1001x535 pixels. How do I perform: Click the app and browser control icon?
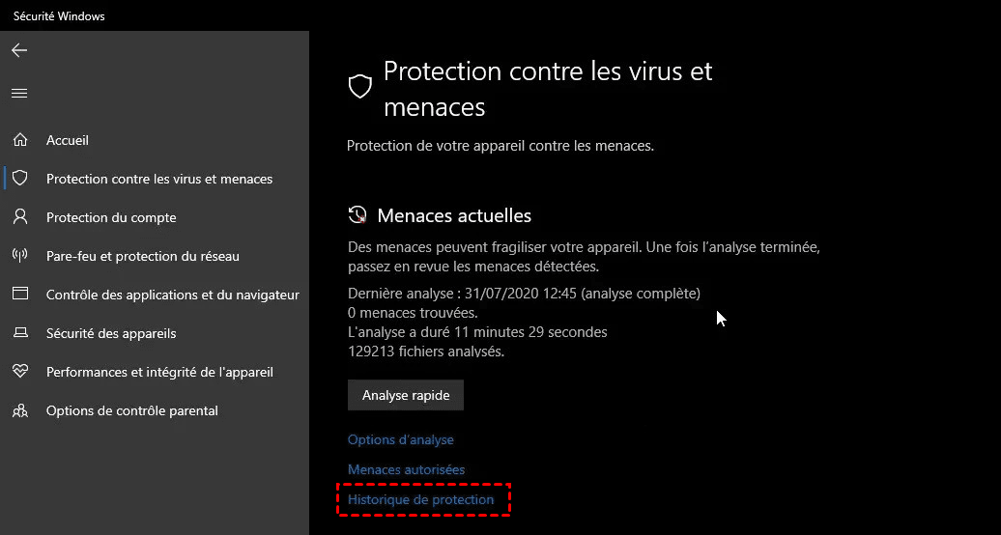pos(19,295)
